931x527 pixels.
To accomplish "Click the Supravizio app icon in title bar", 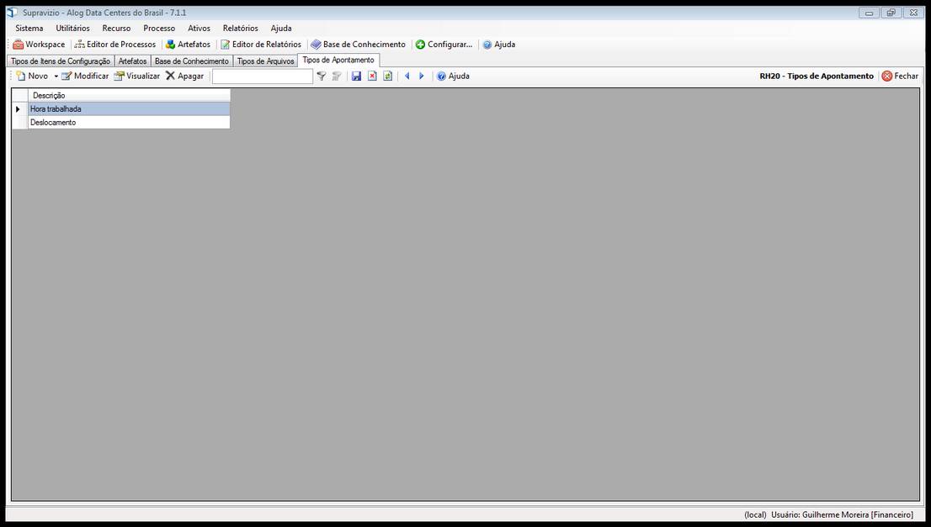I will (11, 13).
